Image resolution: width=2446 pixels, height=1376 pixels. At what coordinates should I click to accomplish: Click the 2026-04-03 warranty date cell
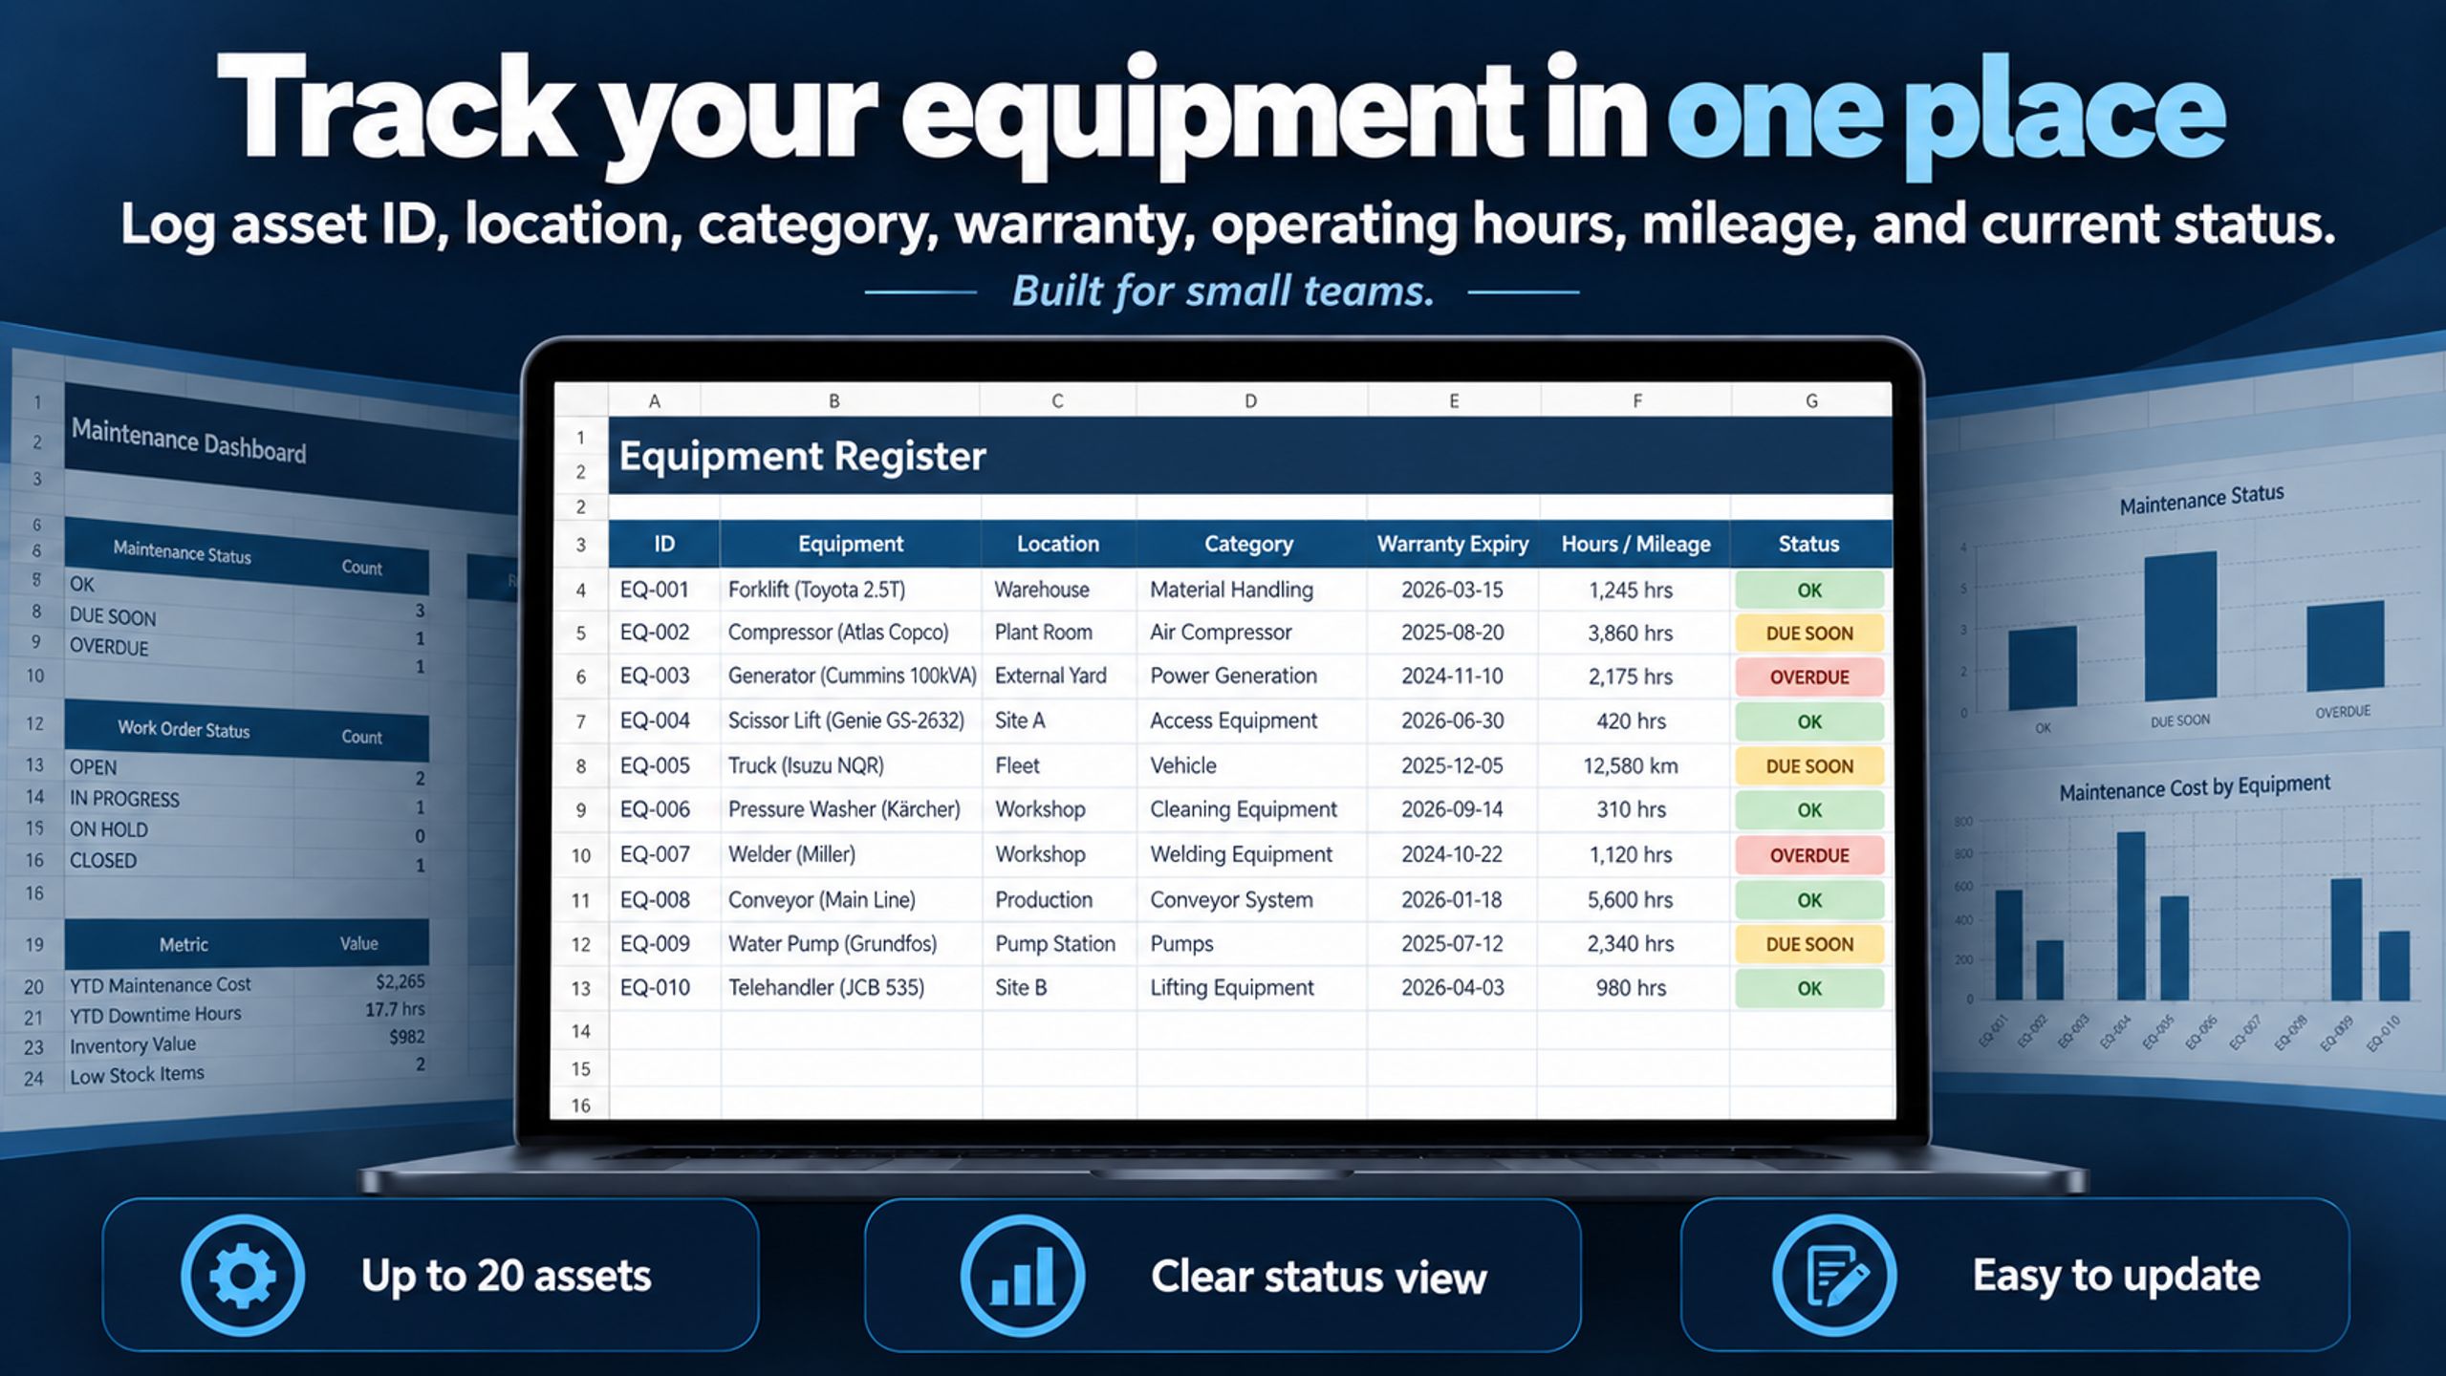[1452, 987]
